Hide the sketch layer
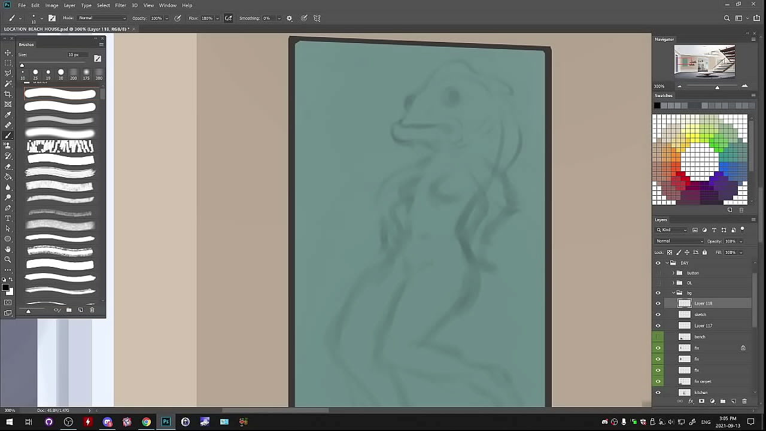Screen dimensions: 766x431 coord(658,314)
